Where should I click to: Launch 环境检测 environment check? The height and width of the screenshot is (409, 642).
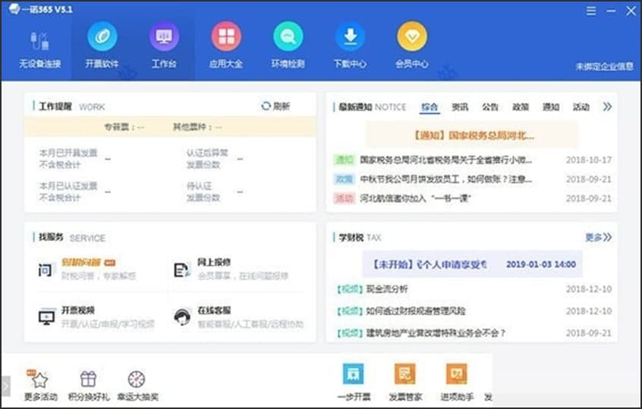288,37
